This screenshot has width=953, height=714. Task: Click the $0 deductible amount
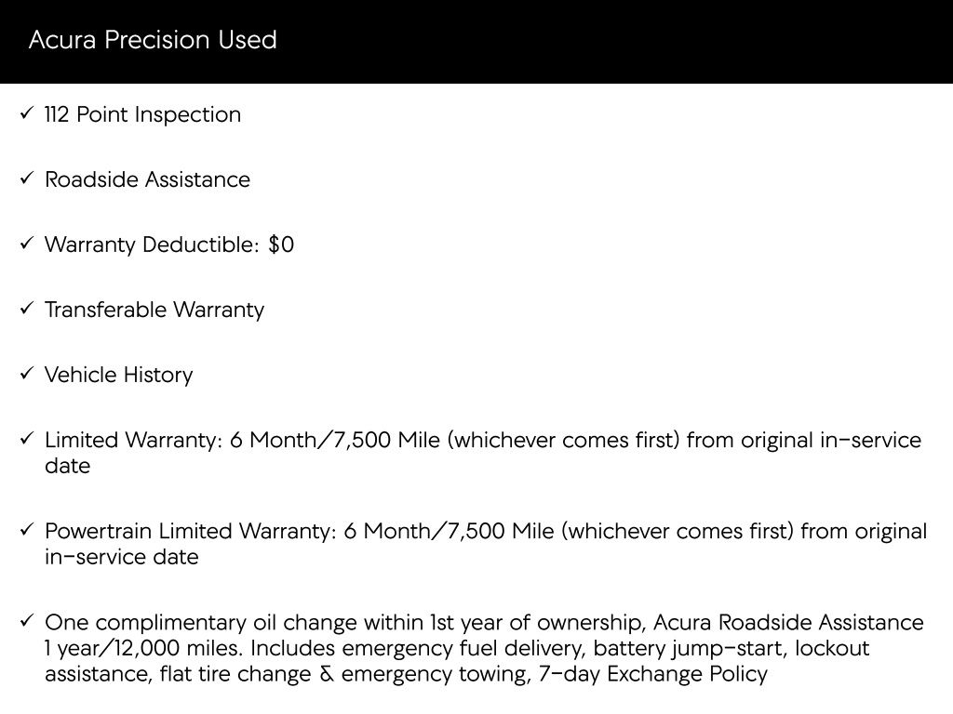(280, 245)
